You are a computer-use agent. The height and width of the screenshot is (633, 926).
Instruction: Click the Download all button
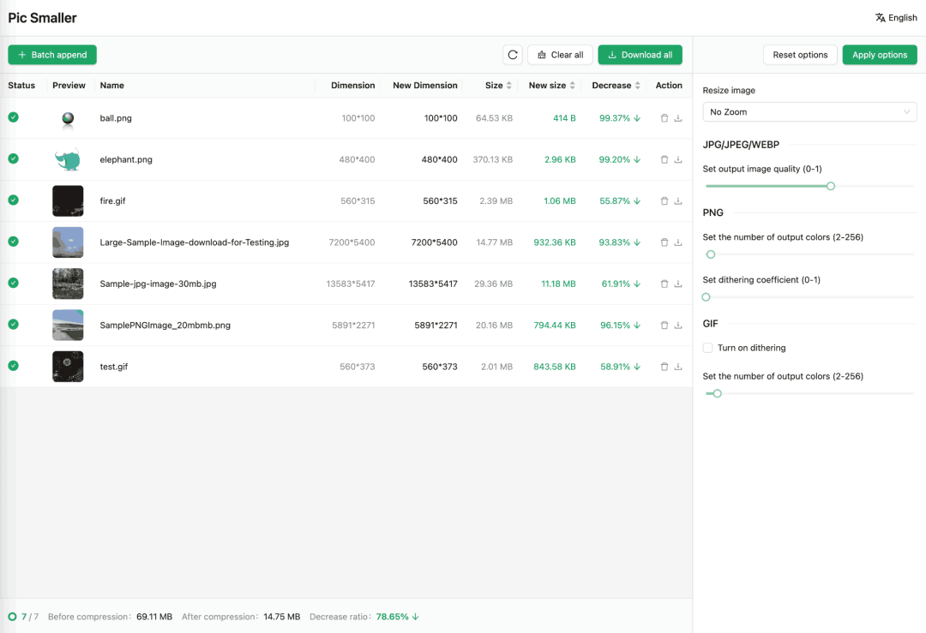(x=640, y=55)
